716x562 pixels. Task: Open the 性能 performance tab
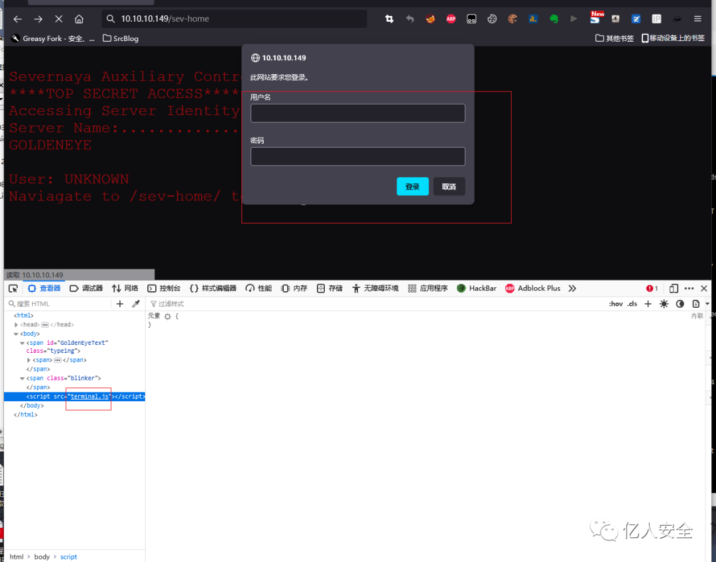coord(259,289)
